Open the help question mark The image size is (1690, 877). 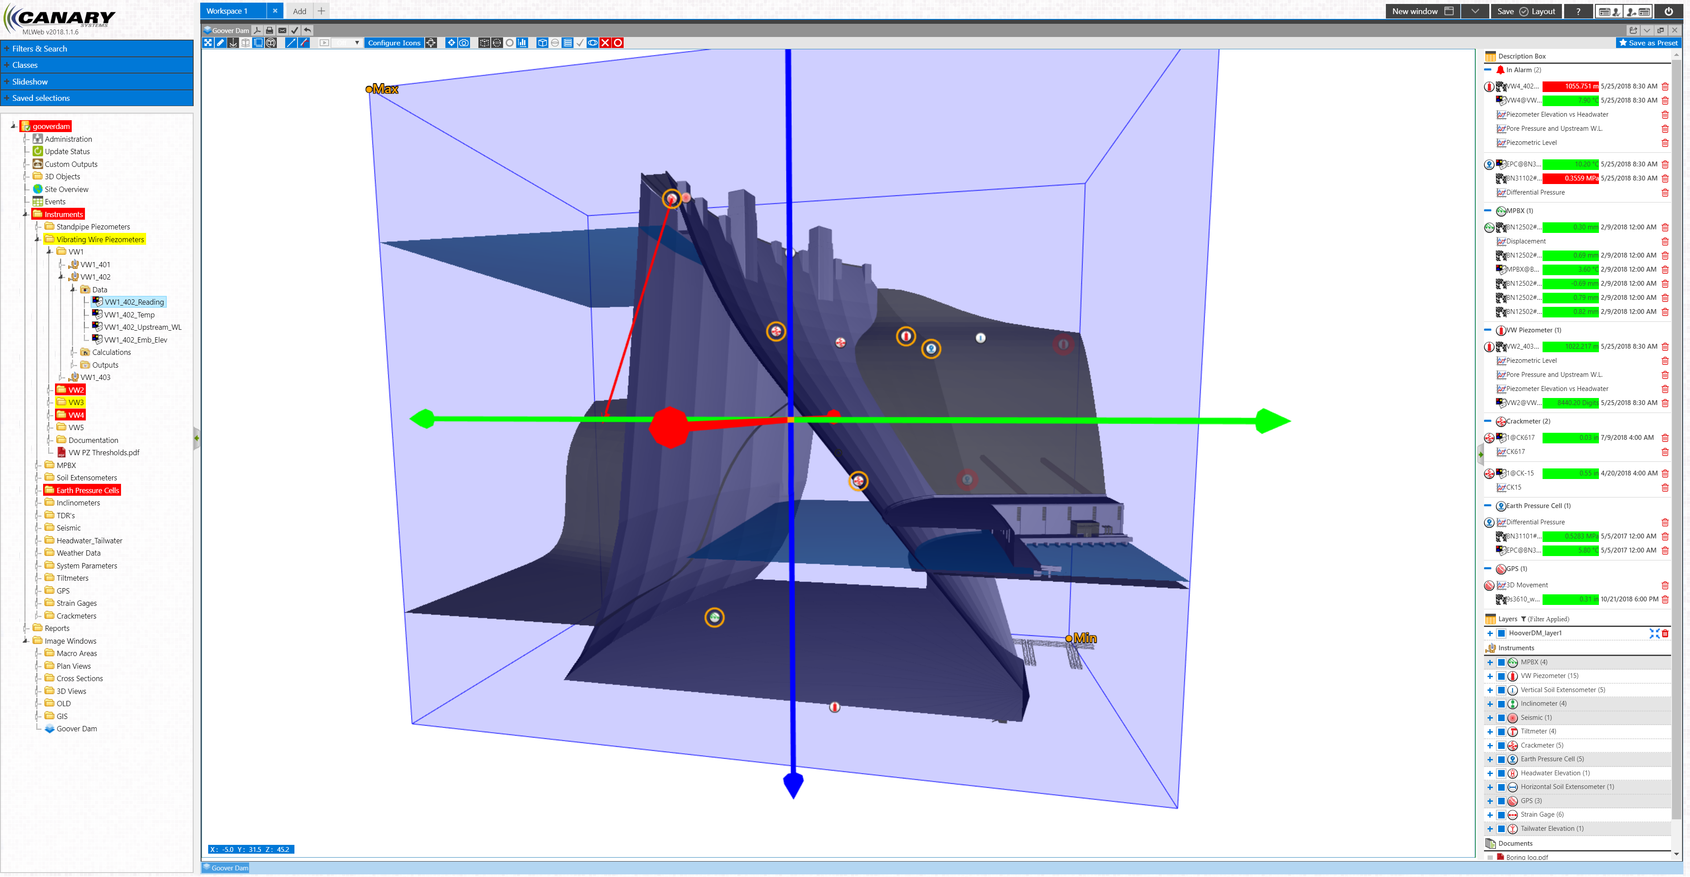tap(1579, 11)
